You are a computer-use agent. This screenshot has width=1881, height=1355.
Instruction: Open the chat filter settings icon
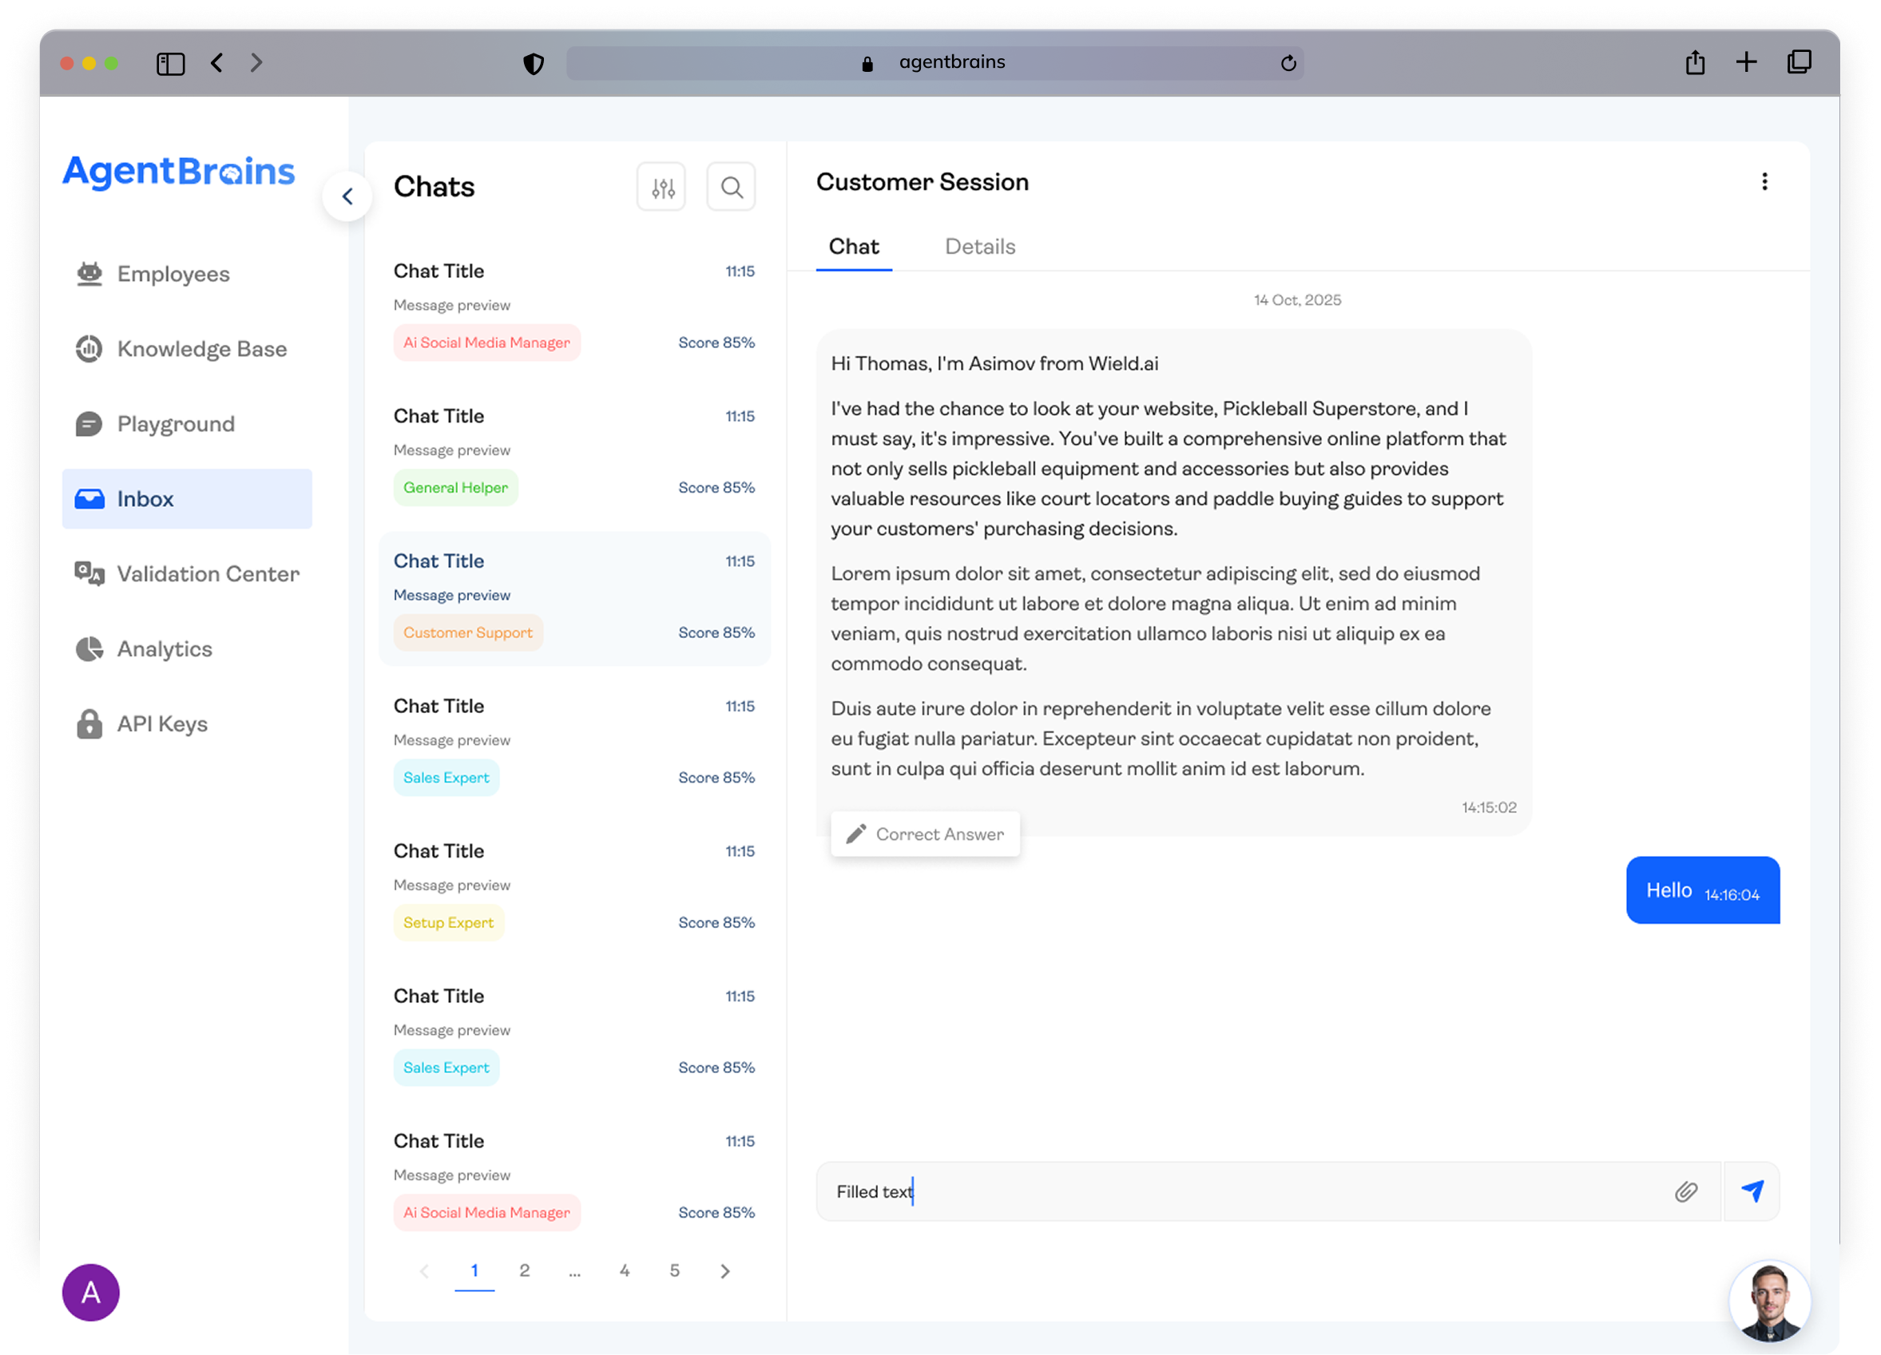[x=662, y=188]
